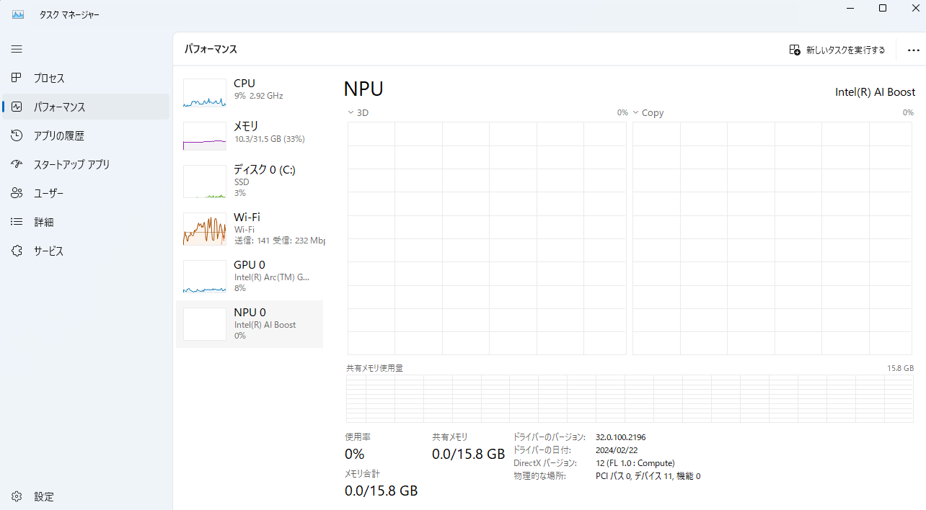Switch to the プロセス tab label
926x510 pixels.
point(49,78)
